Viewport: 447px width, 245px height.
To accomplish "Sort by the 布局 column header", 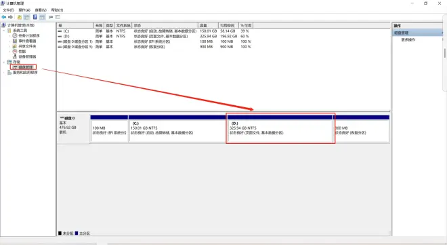I will (99, 25).
